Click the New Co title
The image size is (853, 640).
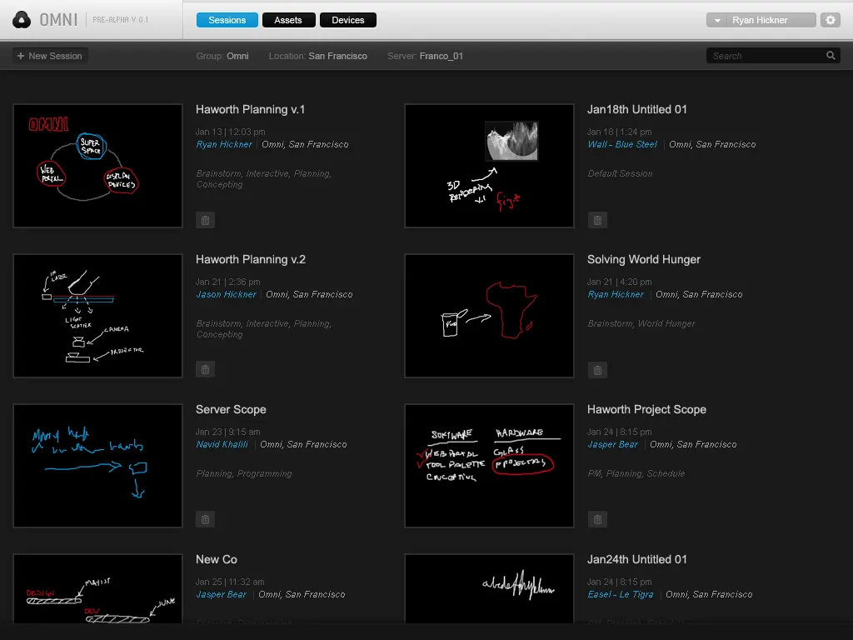click(x=217, y=559)
